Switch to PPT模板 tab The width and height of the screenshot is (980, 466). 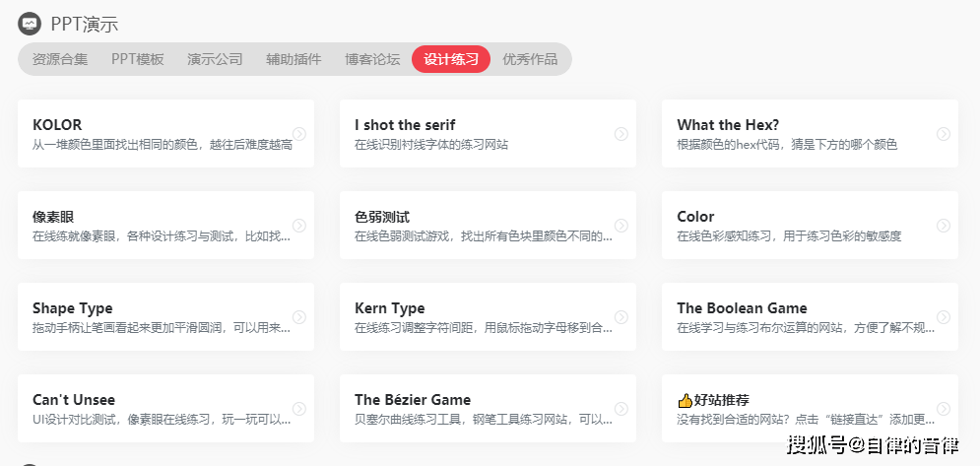138,59
